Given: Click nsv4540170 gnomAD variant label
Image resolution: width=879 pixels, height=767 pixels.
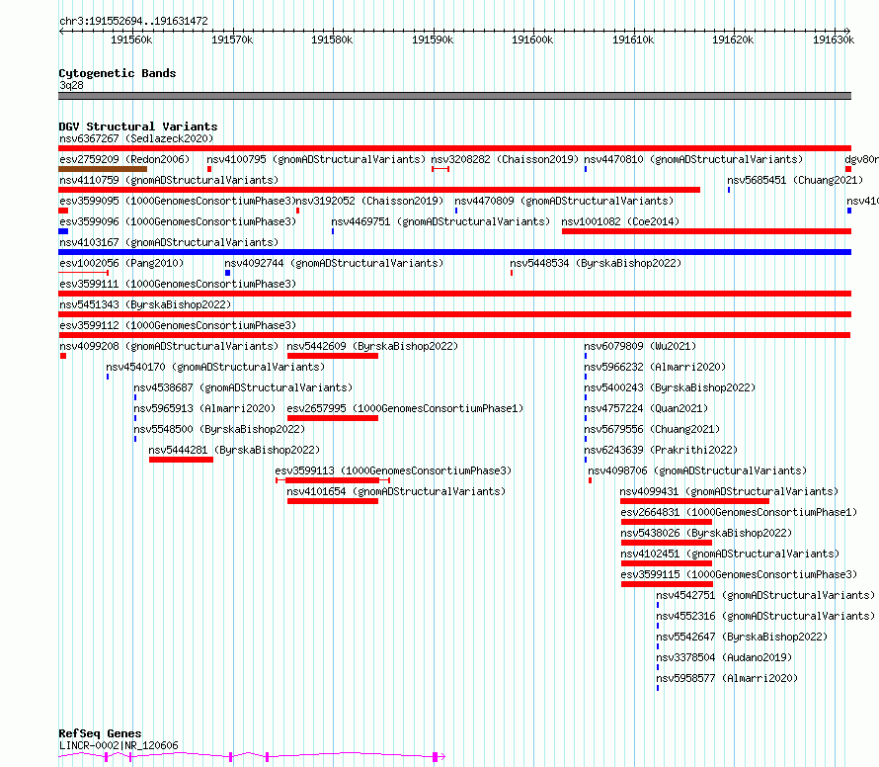Looking at the screenshot, I should point(216,367).
